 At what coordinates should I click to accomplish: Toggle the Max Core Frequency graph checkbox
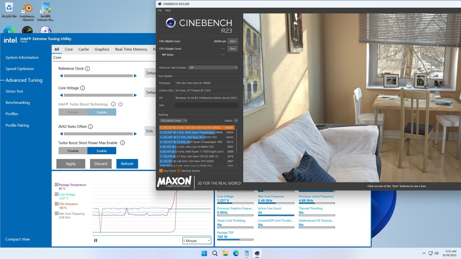tap(56, 213)
